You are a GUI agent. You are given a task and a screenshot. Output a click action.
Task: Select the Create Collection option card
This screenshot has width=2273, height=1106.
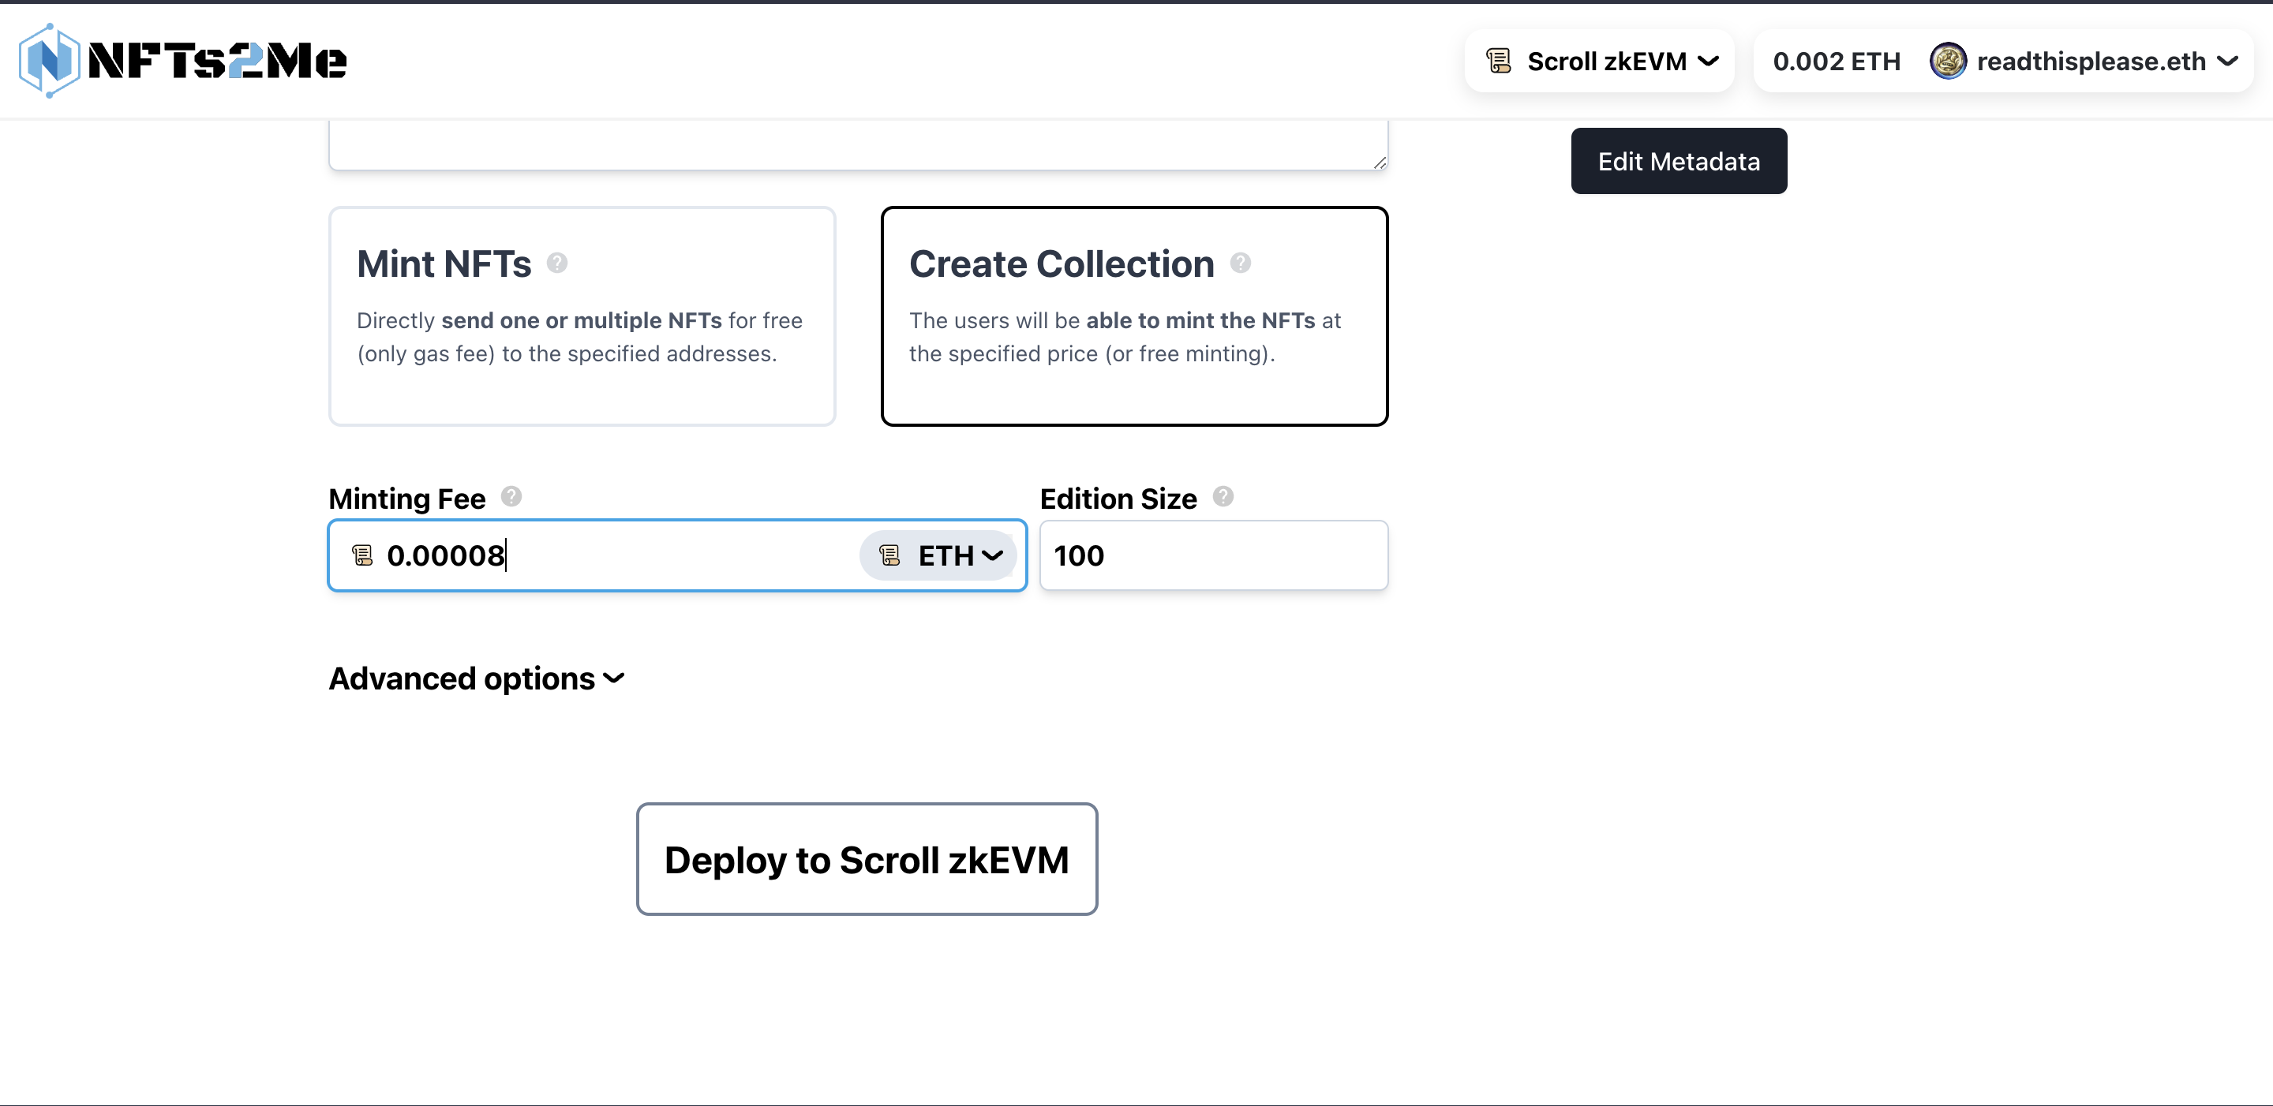coord(1134,316)
